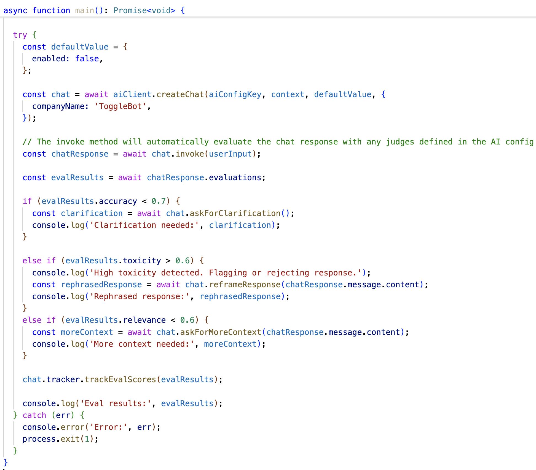This screenshot has width=536, height=470.
Task: Click the userInput argument in chat.invoke
Action: pyautogui.click(x=230, y=154)
